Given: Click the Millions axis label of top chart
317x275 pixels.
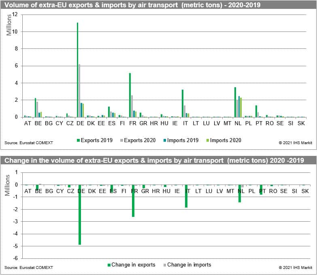Looking at the screenshot, I should (9, 26).
